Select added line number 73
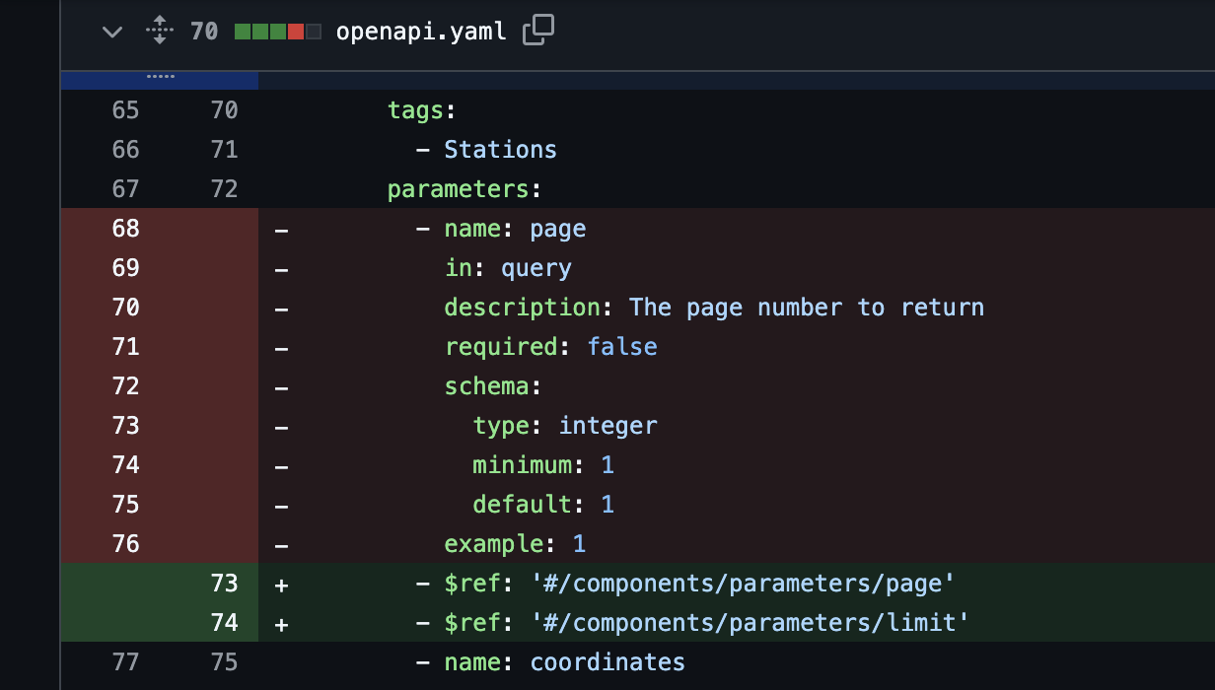1215x690 pixels. 224,584
